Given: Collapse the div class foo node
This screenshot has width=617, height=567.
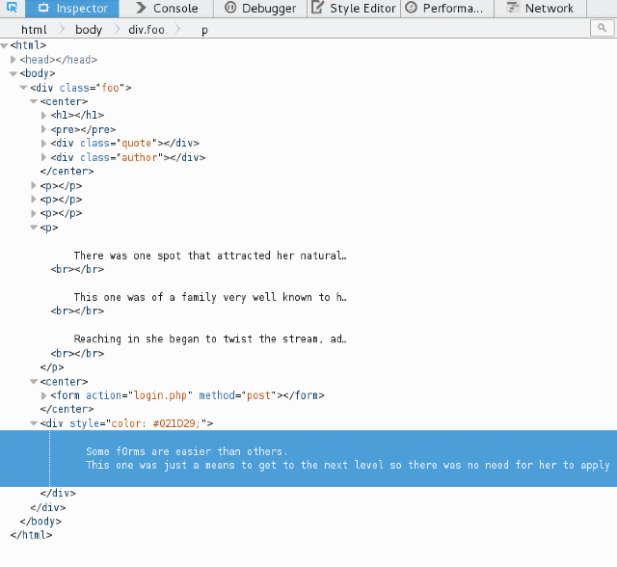Looking at the screenshot, I should pyautogui.click(x=23, y=88).
